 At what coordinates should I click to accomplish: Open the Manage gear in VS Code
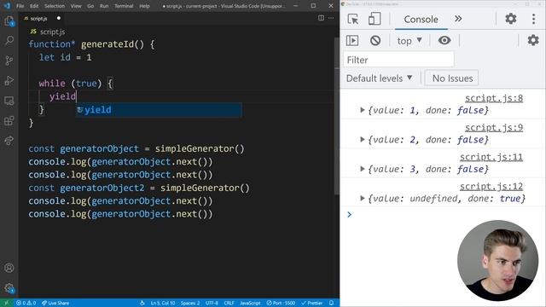(x=9, y=288)
